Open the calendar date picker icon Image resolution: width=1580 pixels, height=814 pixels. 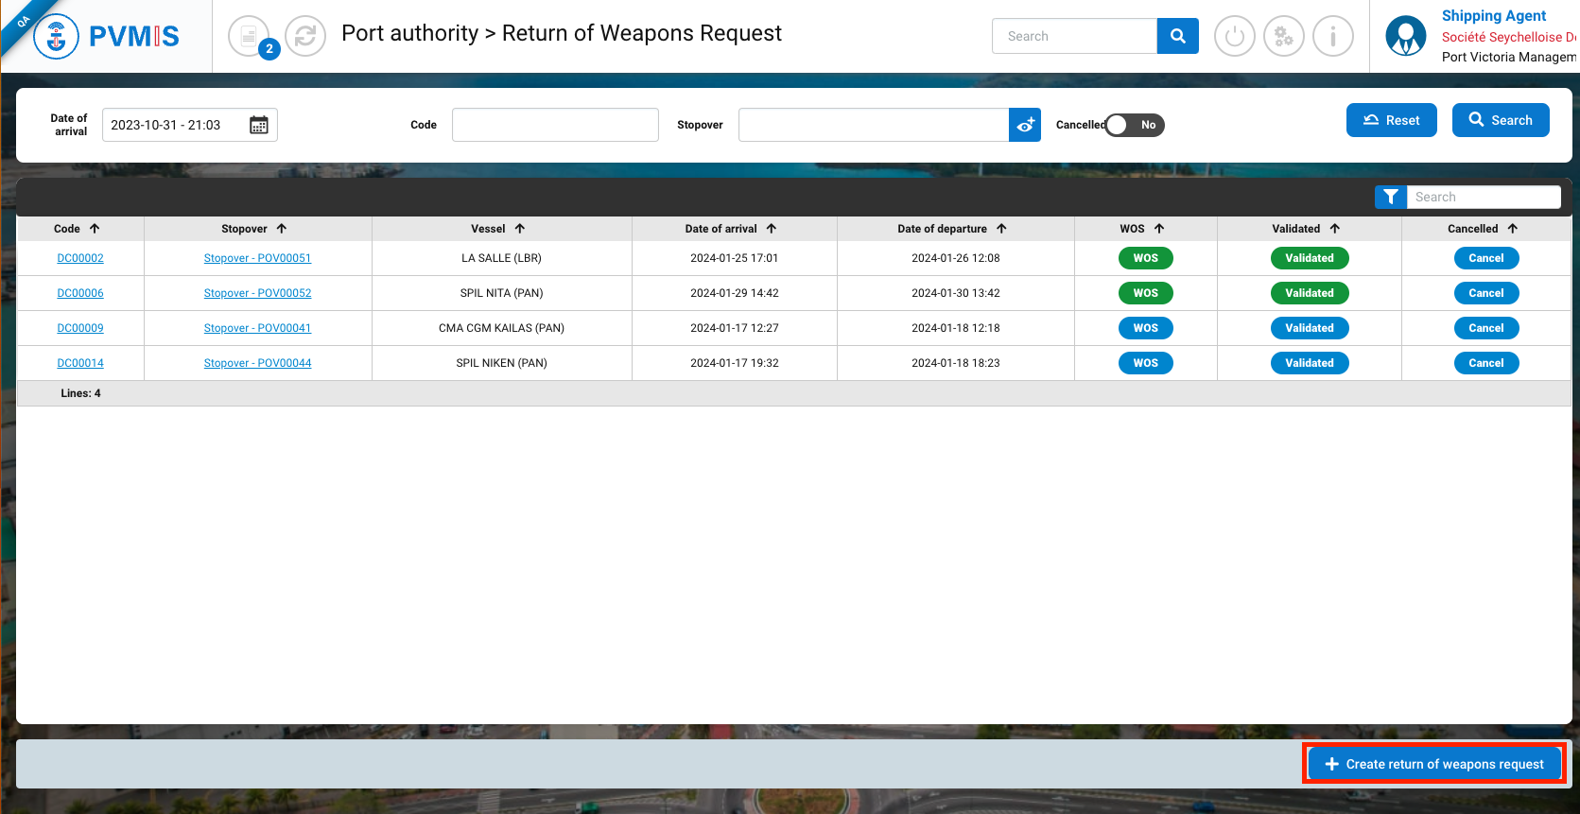pos(258,125)
